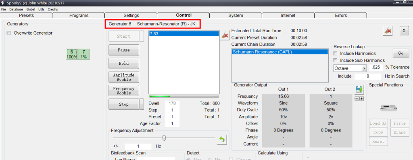The height and width of the screenshot is (160, 413).
Task: Click the broom icon beside the frequency list
Action: [225, 35]
